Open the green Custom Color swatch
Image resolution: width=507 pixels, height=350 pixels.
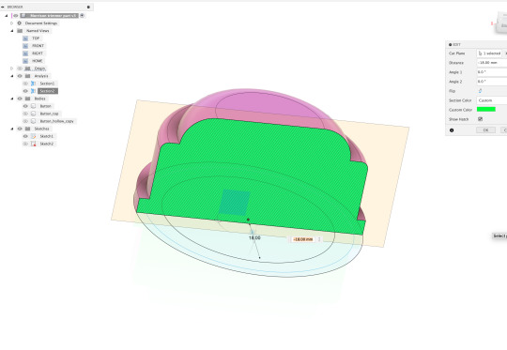click(x=486, y=110)
